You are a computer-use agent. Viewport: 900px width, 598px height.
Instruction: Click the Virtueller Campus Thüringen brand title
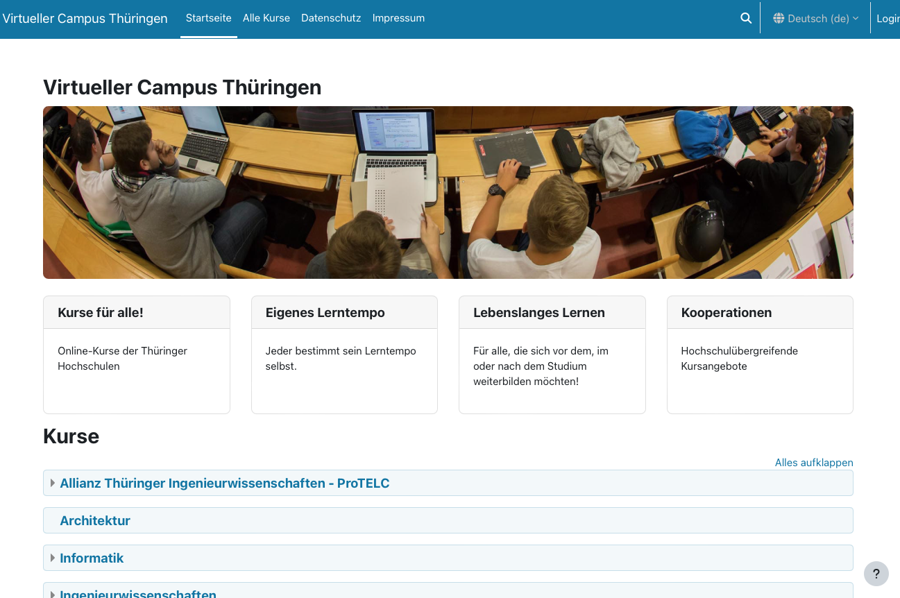pyautogui.click(x=85, y=19)
